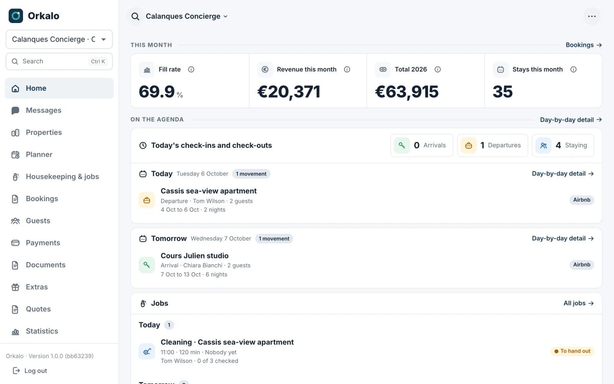The width and height of the screenshot is (614, 384).
Task: Click the Tom Wilson departure suitcase icon
Action: click(x=147, y=200)
